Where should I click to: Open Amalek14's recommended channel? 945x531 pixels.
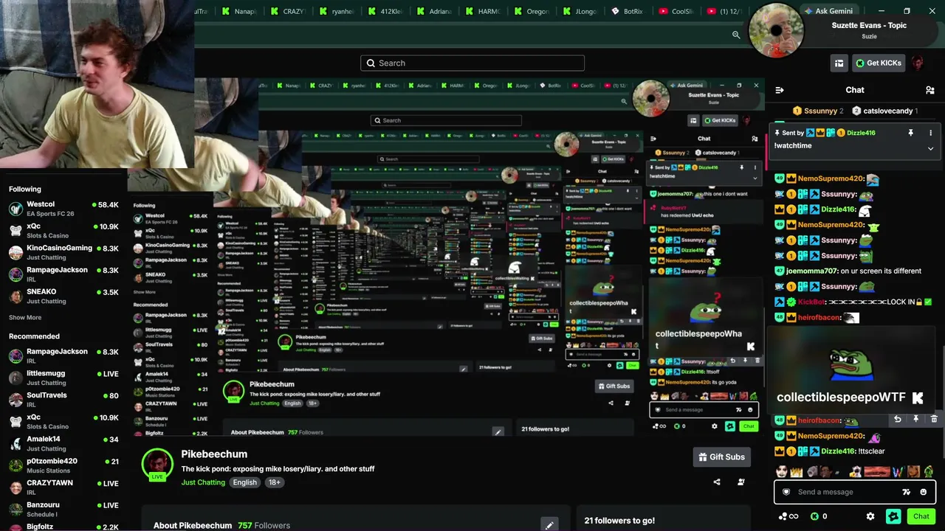coord(63,443)
